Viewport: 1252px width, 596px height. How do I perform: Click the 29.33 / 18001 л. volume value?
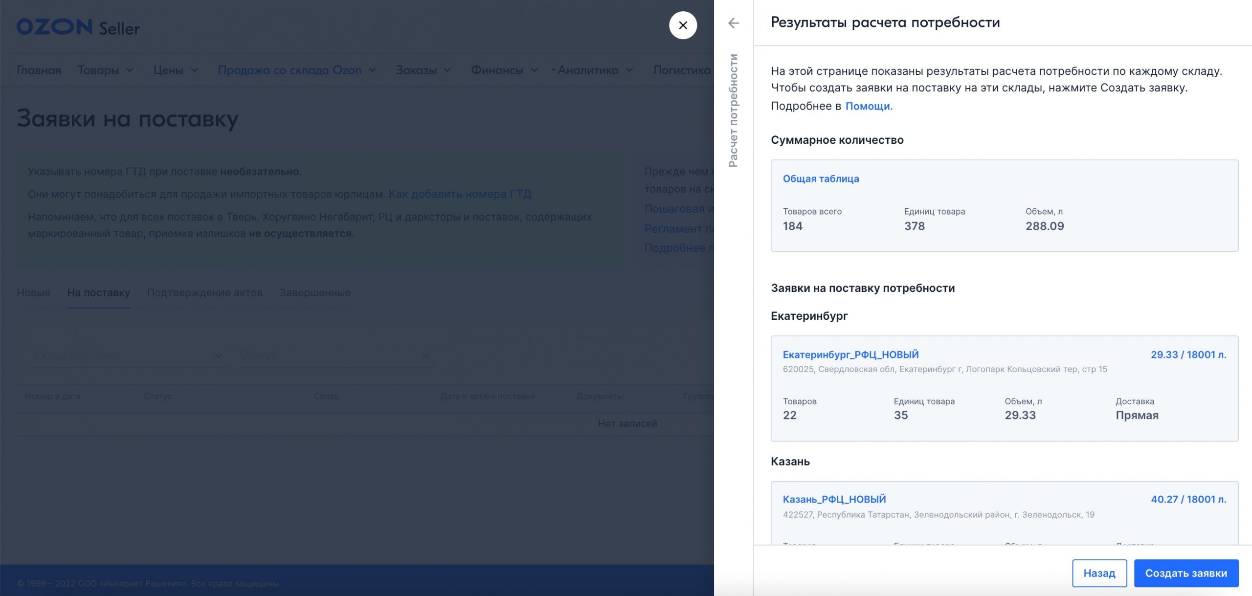click(x=1188, y=354)
